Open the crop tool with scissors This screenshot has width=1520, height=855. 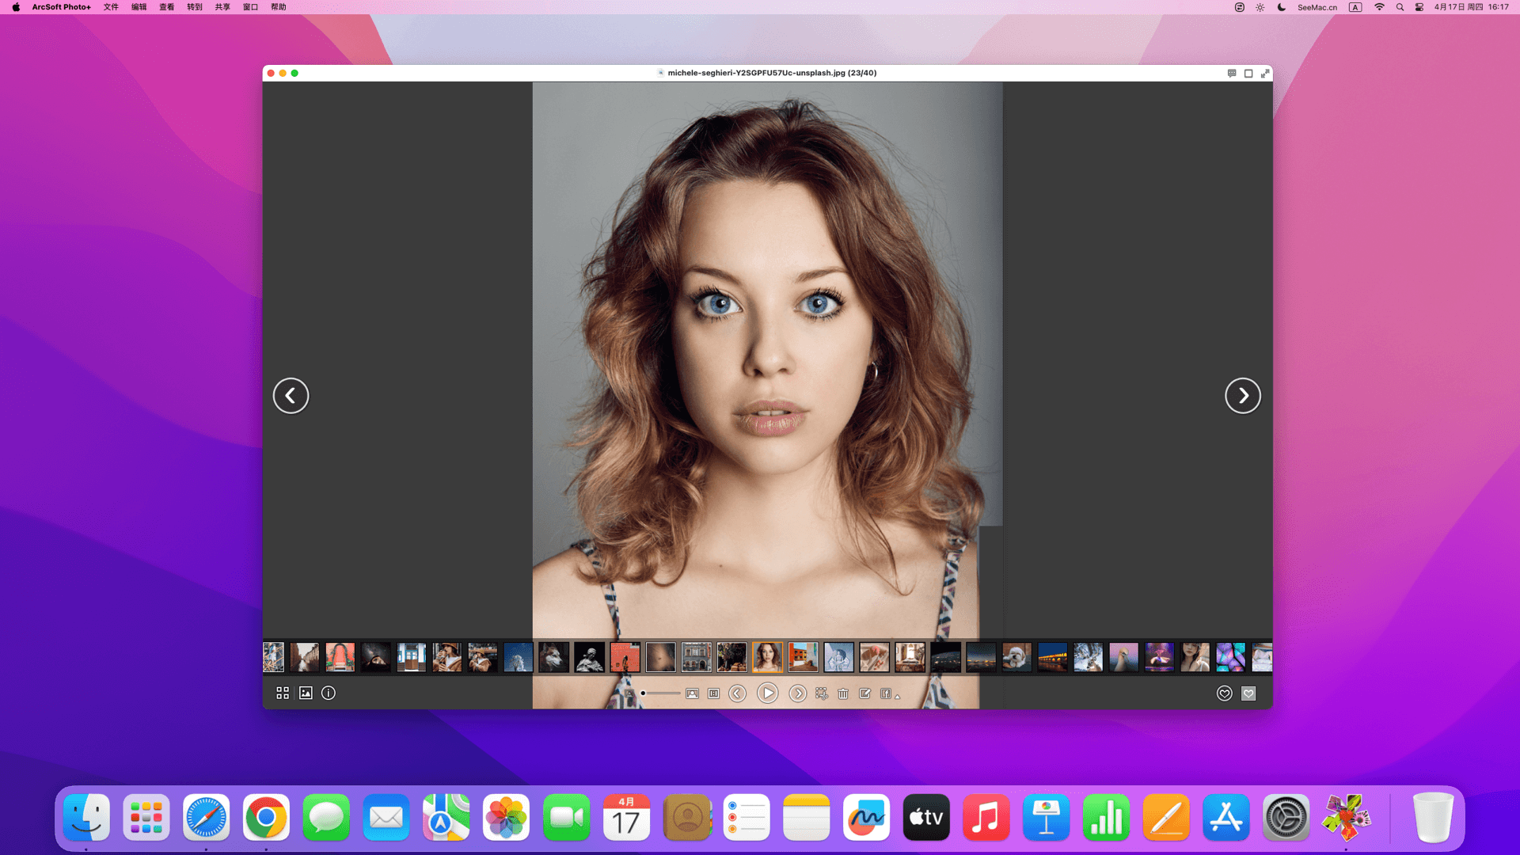pos(822,693)
